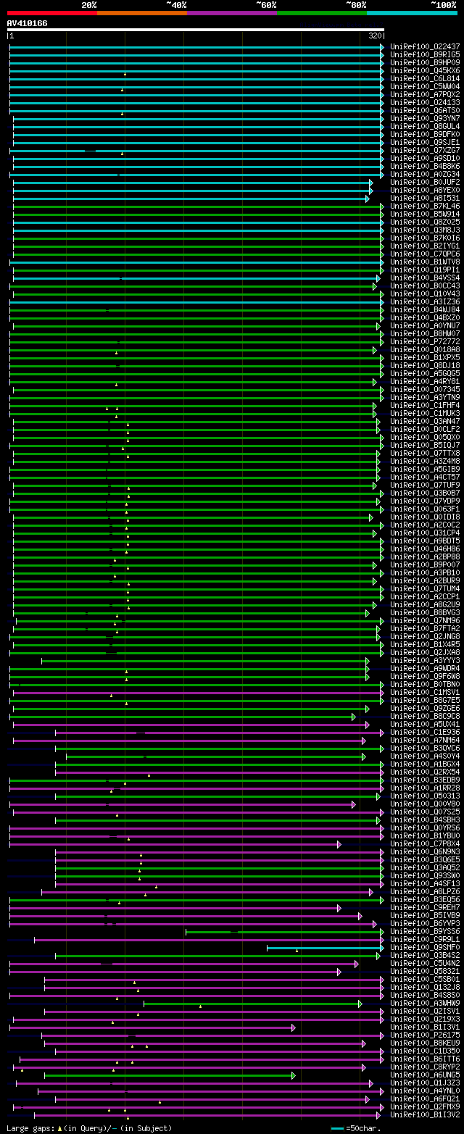Open the UniRef100_Q45KX6 entry

point(425,70)
